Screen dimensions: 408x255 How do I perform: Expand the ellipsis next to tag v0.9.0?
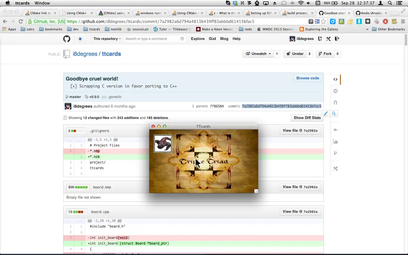[x=104, y=97]
